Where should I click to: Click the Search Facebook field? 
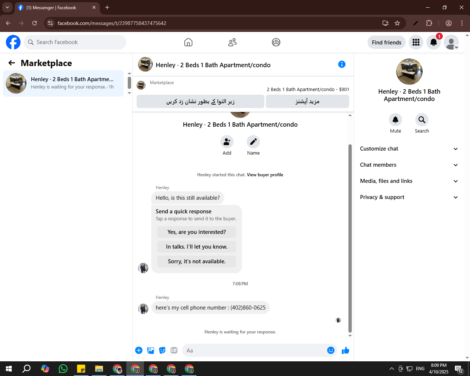[75, 42]
